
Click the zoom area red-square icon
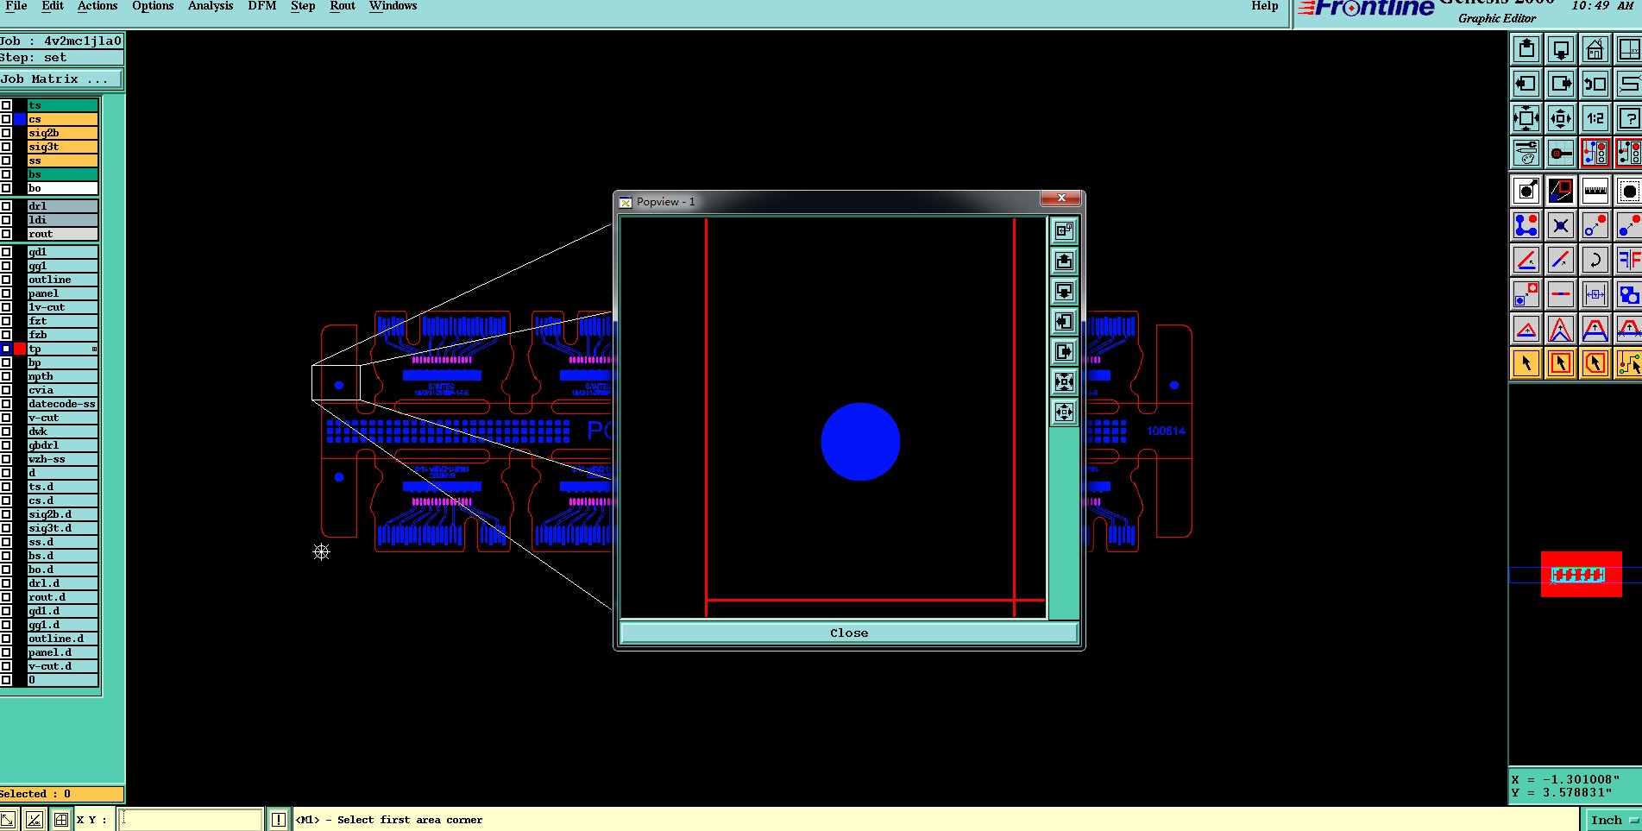1561,191
